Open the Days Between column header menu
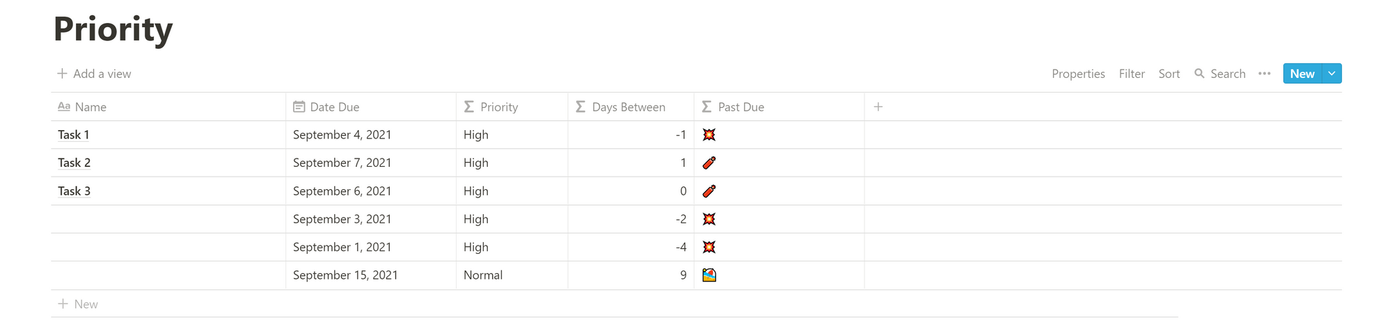Viewport: 1392px width, 322px height. 631,106
